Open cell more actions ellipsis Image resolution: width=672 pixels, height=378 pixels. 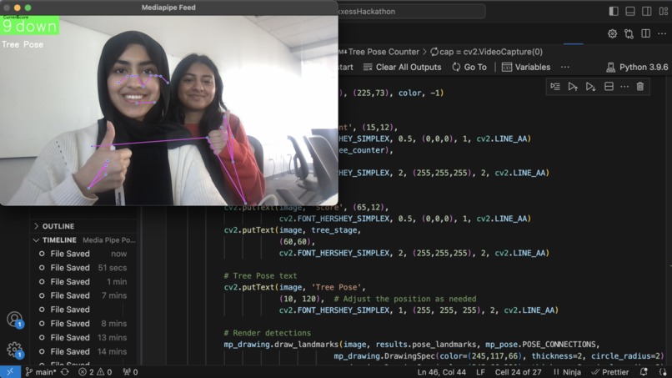click(x=624, y=87)
